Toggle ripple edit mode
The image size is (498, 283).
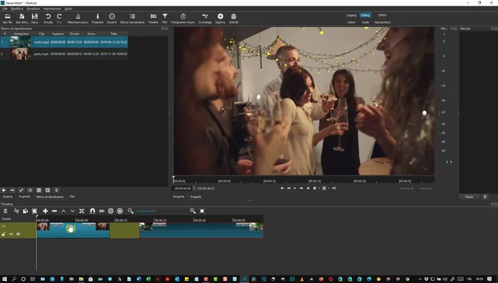110,211
